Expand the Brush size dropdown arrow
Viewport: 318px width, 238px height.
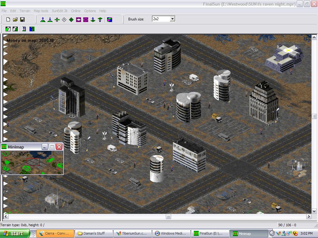tap(172, 19)
